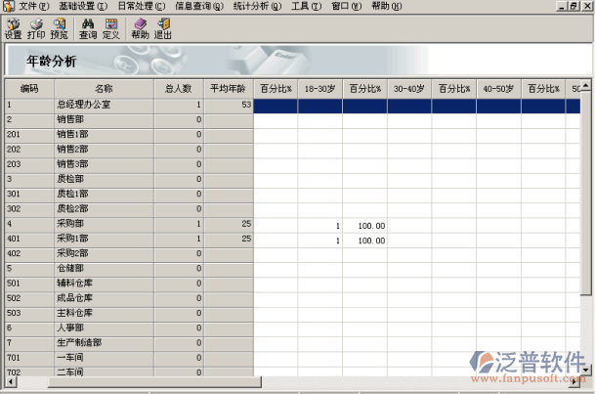
Task: Click the 设置 (Settings) toolbar icon
Action: 13,28
